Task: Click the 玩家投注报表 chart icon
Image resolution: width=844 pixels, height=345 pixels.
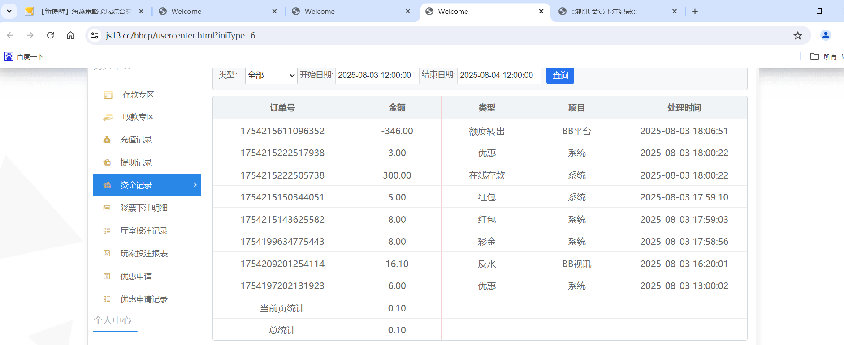Action: coord(107,254)
